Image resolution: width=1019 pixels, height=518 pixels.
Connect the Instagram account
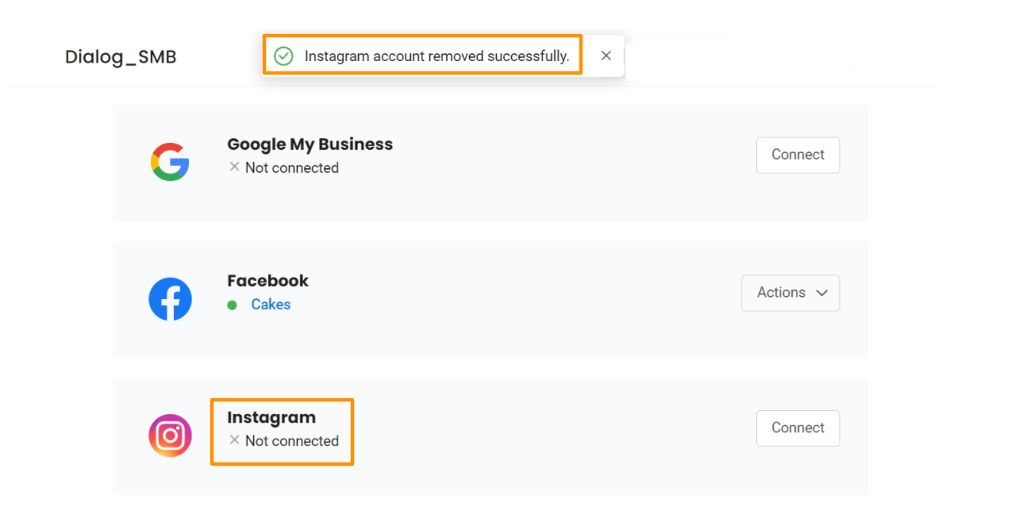pos(798,428)
